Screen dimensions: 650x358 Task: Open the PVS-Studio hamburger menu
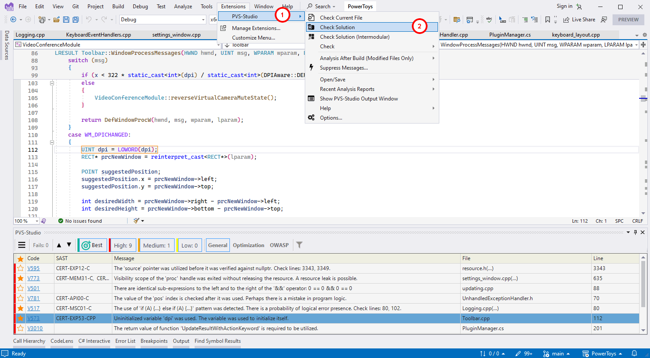(22, 245)
